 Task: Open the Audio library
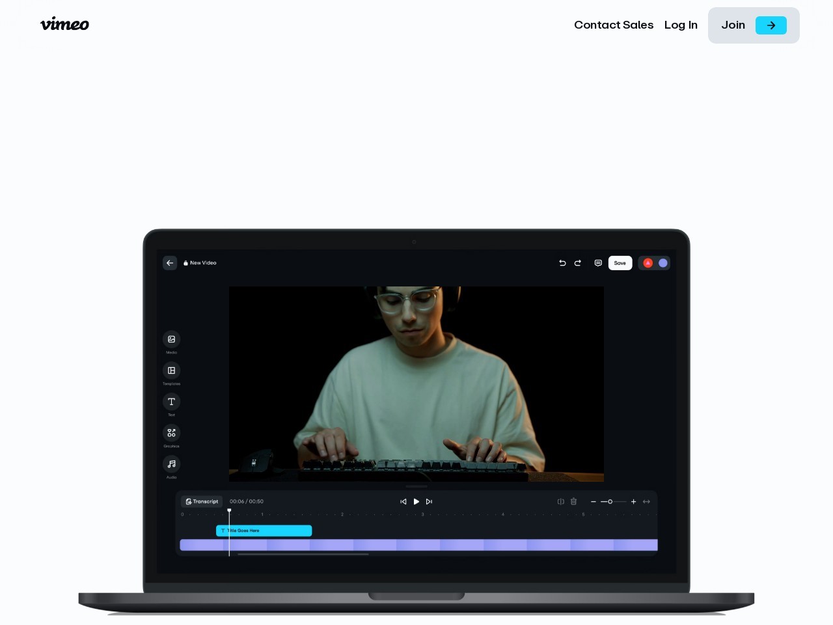[x=171, y=464]
